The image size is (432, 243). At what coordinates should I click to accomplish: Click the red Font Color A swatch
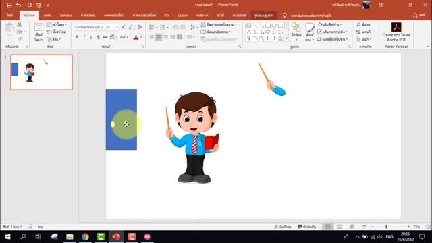(136, 37)
